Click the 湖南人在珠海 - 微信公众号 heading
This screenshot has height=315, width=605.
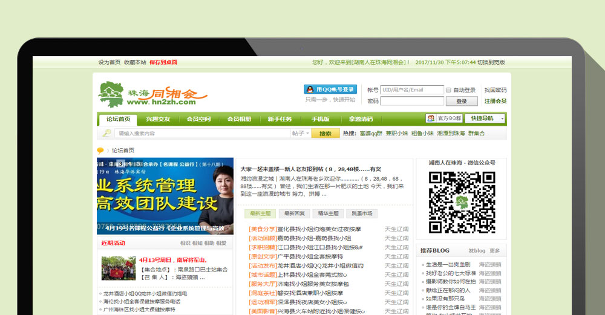(x=462, y=163)
